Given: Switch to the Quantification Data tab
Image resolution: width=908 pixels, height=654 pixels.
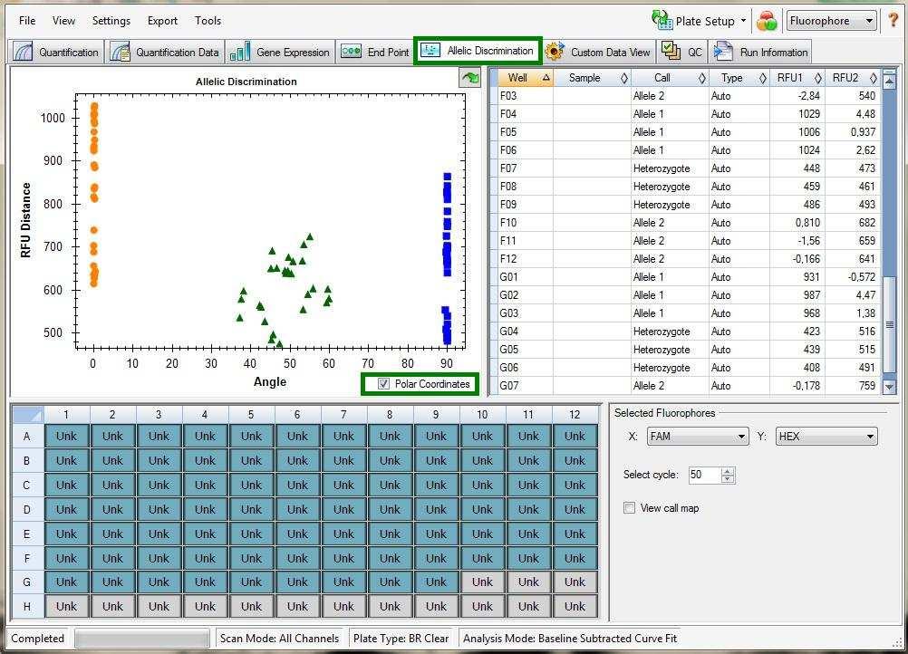Looking at the screenshot, I should pos(164,53).
